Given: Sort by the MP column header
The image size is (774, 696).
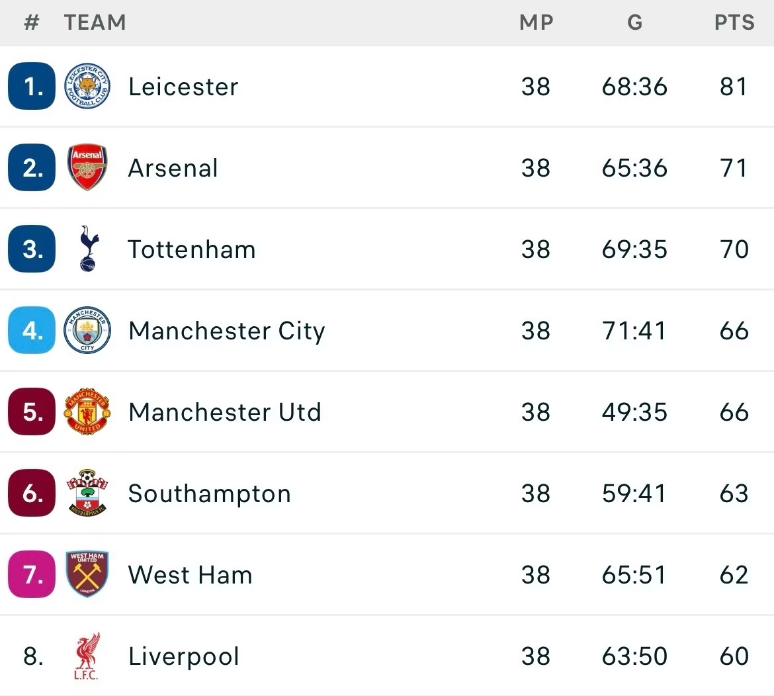Looking at the screenshot, I should [536, 22].
